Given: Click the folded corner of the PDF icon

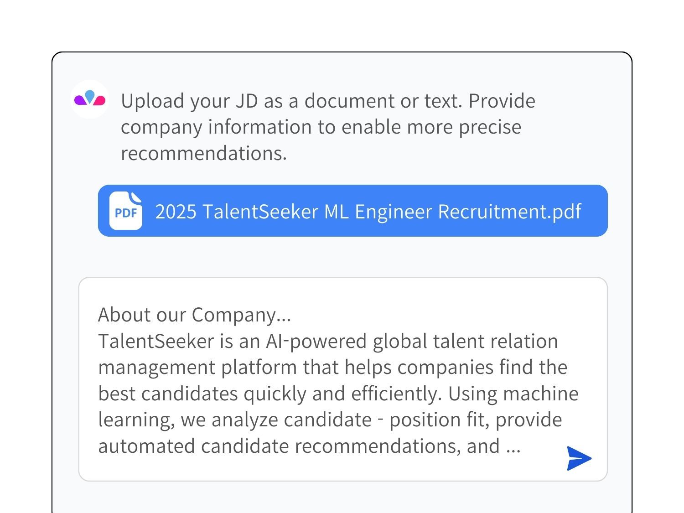Looking at the screenshot, I should (x=136, y=197).
